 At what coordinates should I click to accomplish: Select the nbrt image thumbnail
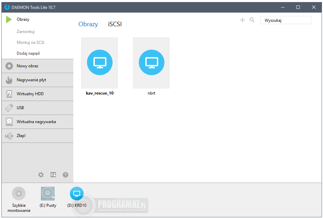151,63
